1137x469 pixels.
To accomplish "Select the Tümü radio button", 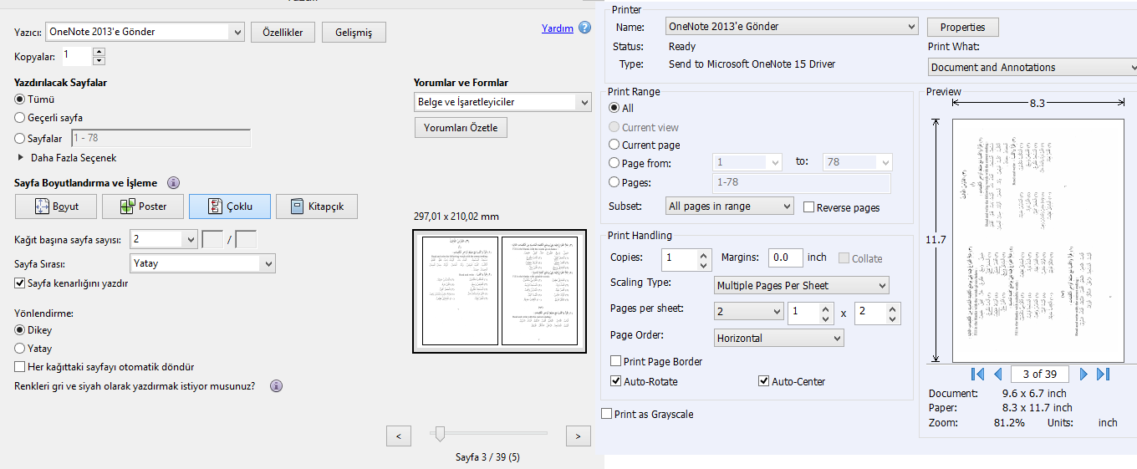I will point(21,99).
